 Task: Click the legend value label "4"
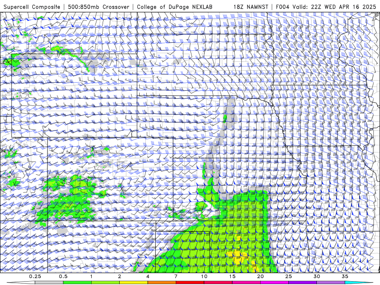click(148, 276)
